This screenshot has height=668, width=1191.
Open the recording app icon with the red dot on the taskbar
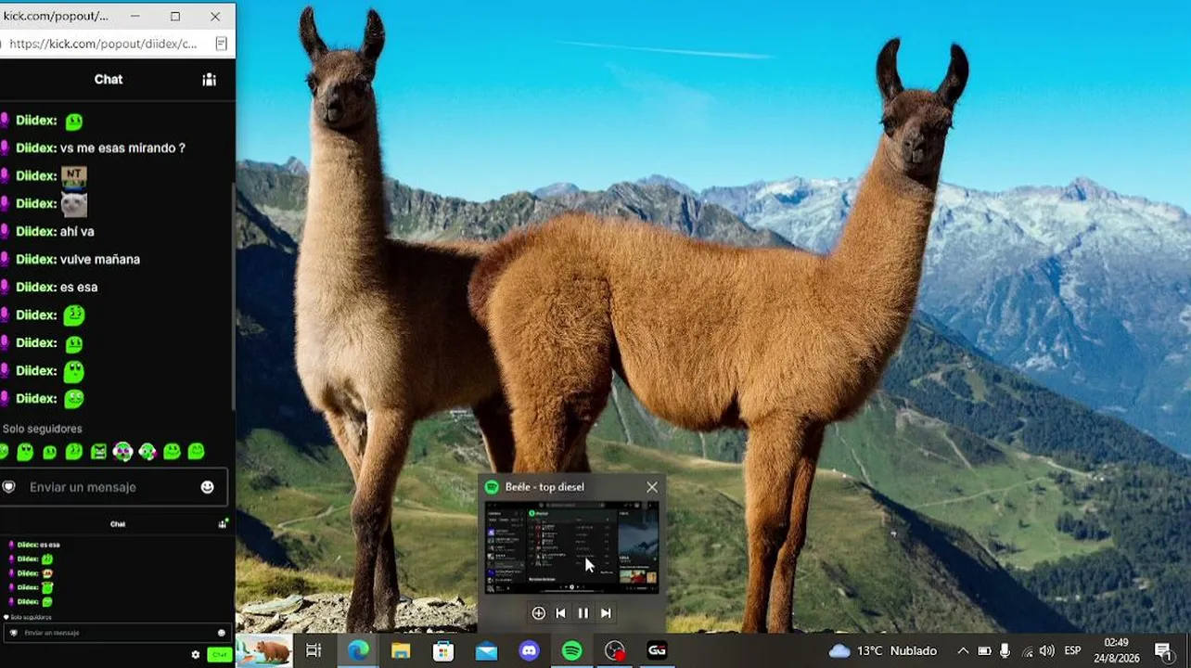click(615, 651)
